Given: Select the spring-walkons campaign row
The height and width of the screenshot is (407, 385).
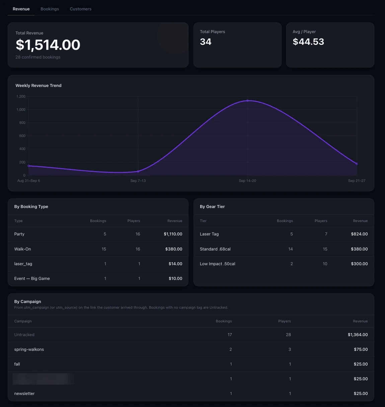Looking at the screenshot, I should pyautogui.click(x=191, y=349).
